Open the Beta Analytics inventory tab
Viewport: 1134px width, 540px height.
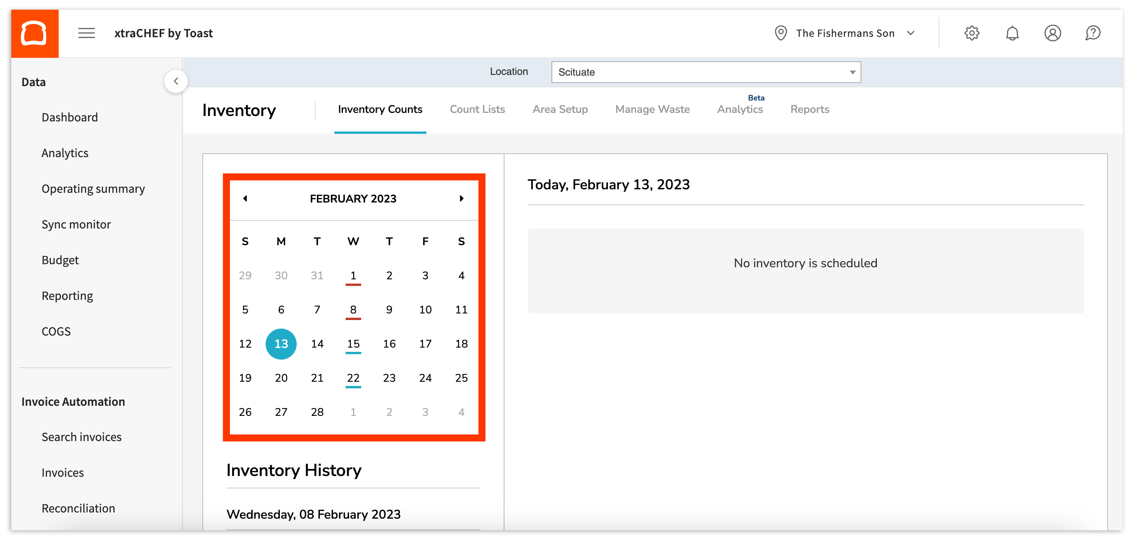tap(739, 109)
